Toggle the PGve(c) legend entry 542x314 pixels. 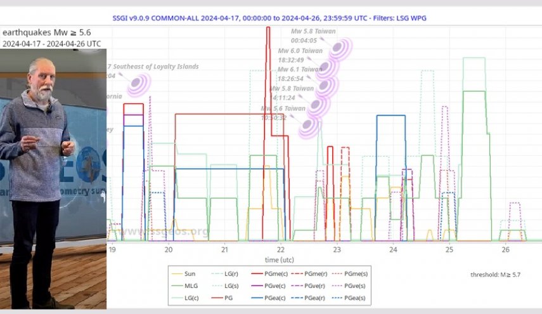[269, 286]
